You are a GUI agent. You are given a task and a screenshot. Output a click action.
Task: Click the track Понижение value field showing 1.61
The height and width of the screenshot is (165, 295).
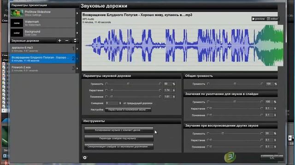pyautogui.click(x=167, y=97)
